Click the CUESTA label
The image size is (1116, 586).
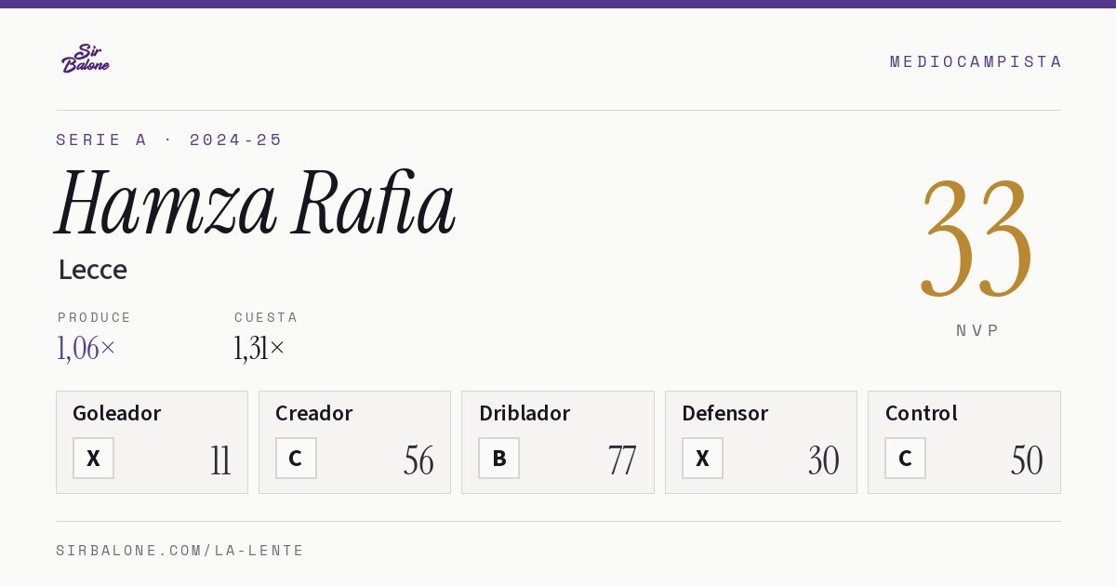(x=266, y=317)
